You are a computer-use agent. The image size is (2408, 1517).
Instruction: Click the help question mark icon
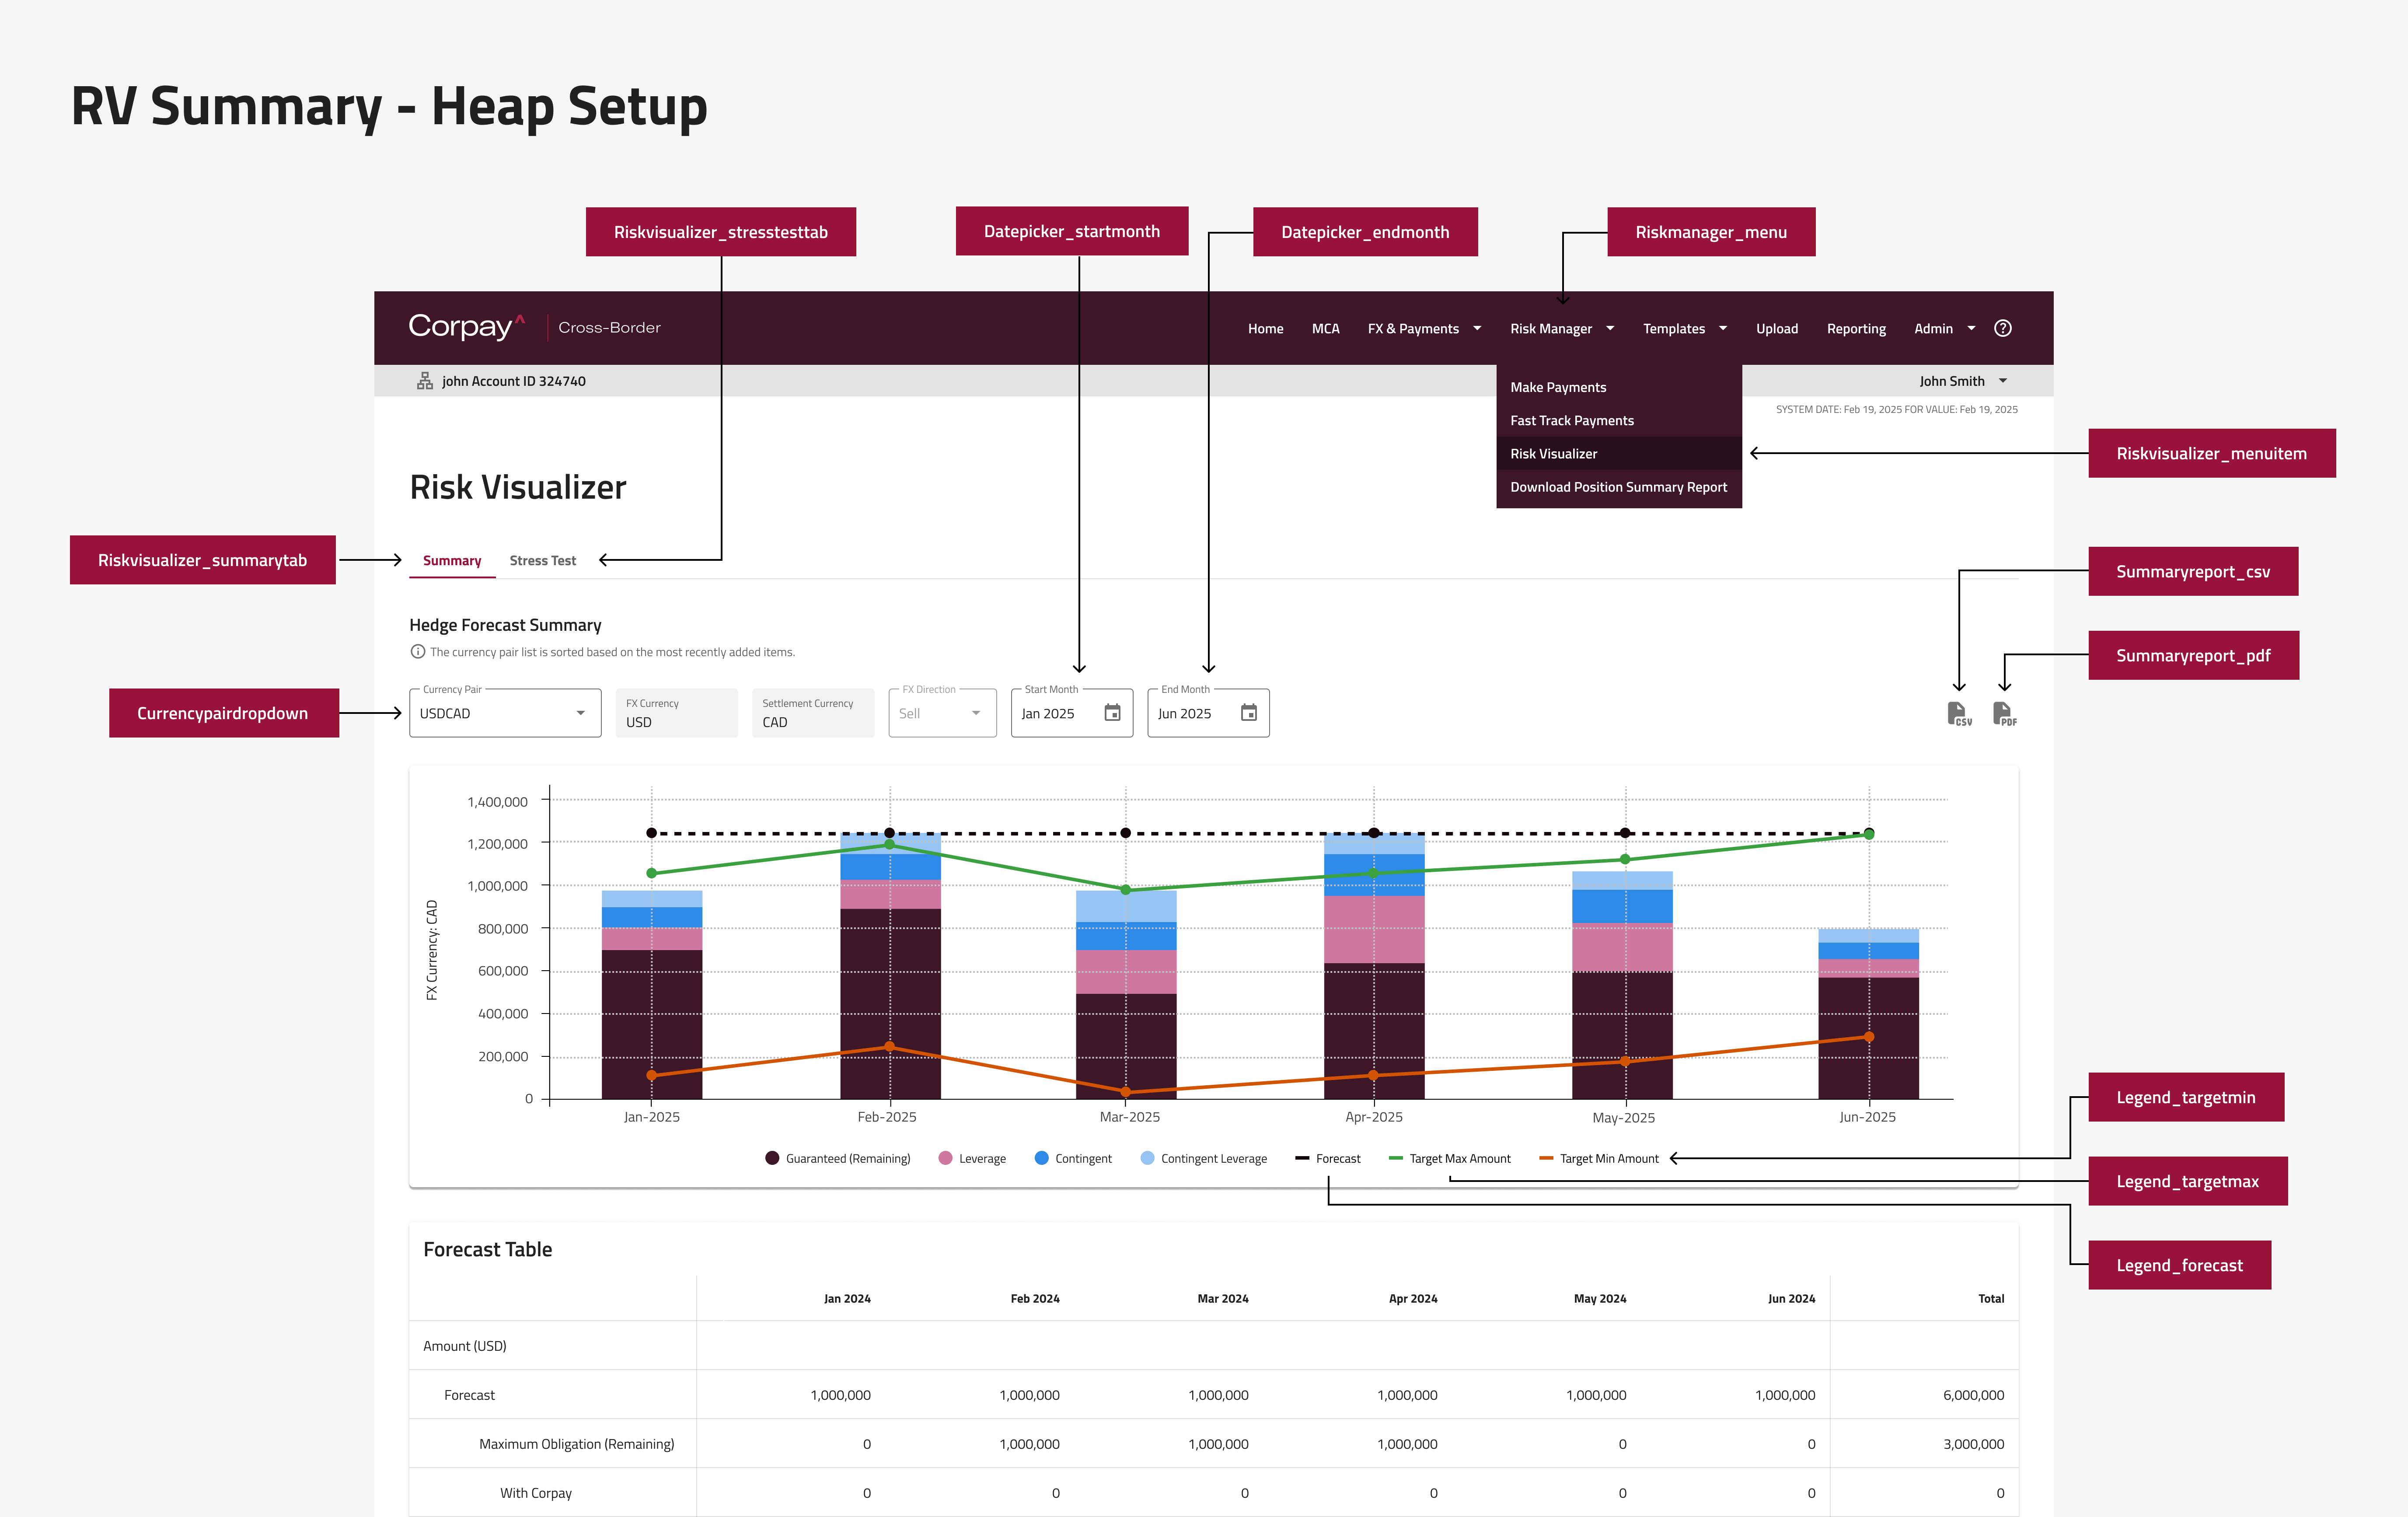(2002, 328)
